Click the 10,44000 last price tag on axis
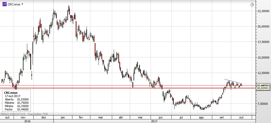 [263, 85]
